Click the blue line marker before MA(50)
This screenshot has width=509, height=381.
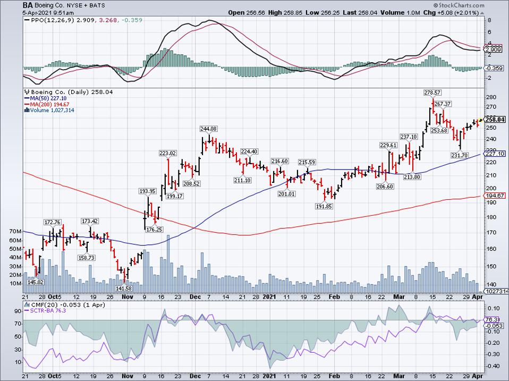tap(27, 98)
